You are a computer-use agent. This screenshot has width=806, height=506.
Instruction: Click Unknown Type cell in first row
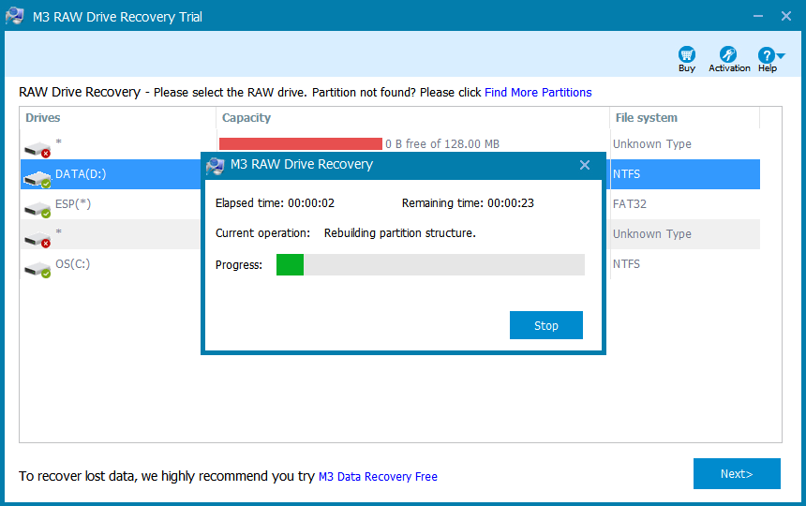click(651, 144)
